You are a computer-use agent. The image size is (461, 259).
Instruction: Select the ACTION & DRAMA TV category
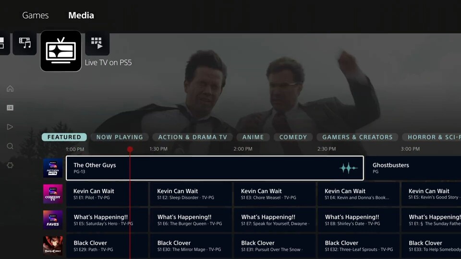pyautogui.click(x=193, y=137)
